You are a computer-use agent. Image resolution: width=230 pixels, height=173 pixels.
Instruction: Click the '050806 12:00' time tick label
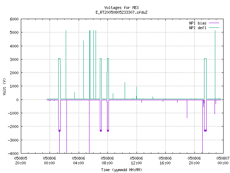136,161
